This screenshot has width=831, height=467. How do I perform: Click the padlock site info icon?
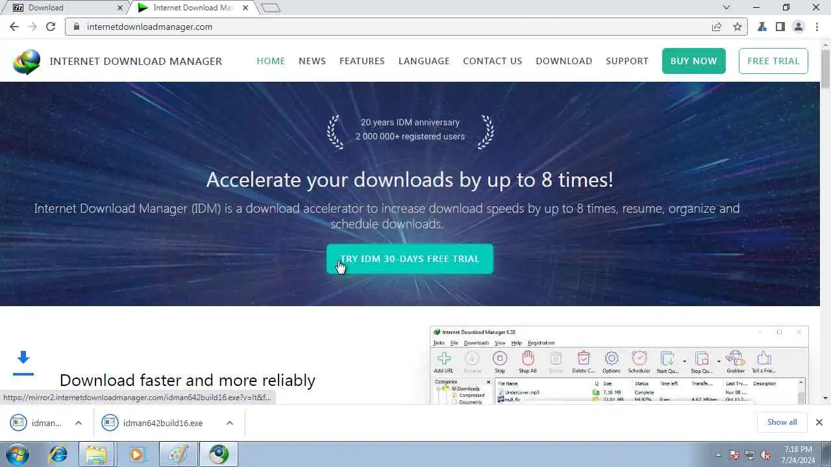point(77,27)
